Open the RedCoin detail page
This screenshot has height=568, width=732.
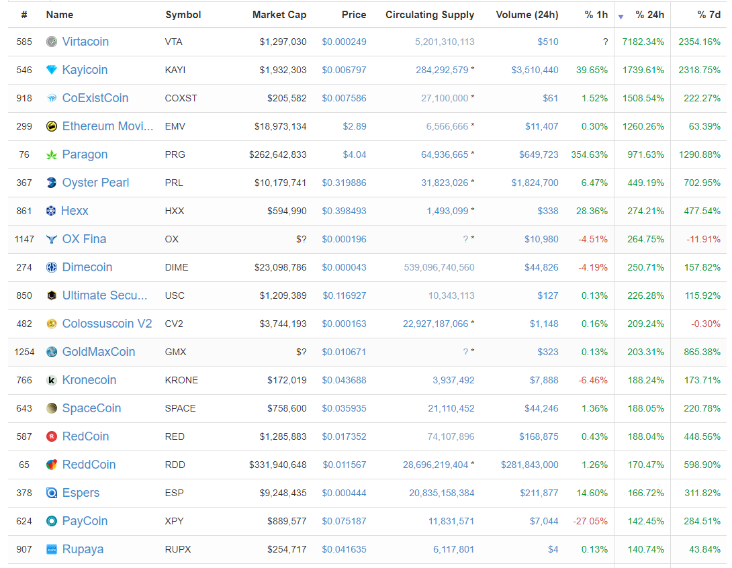tap(85, 436)
